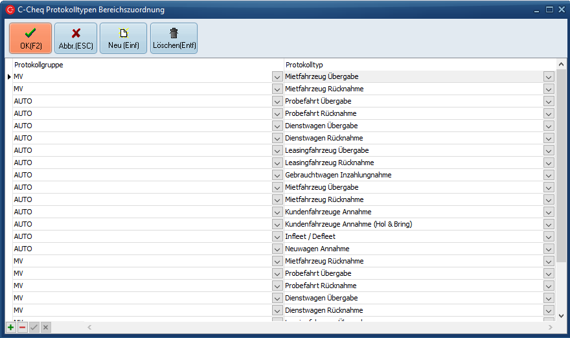The image size is (570, 338).
Task: Select the Leasingfahrzeug Übergabe protocol type cell
Action: 412,151
